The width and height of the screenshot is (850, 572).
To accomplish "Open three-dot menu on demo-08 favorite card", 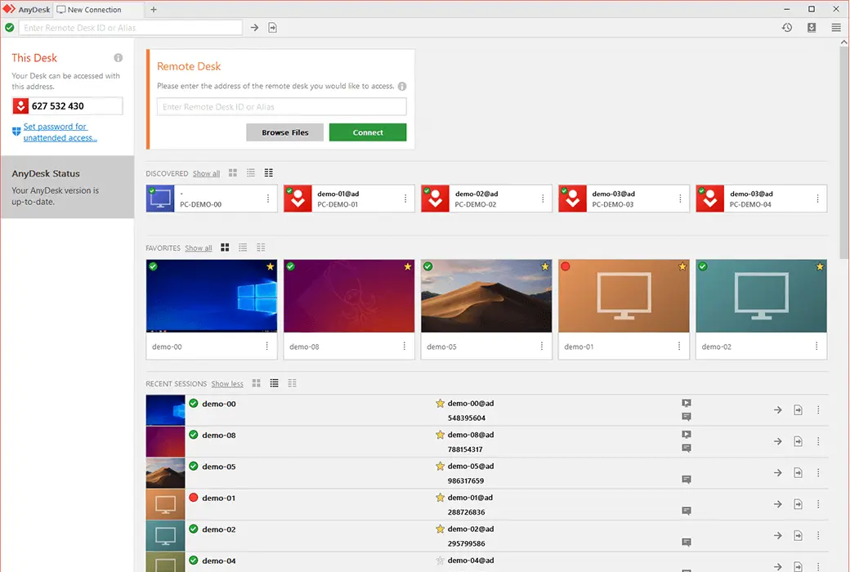I will pyautogui.click(x=405, y=346).
